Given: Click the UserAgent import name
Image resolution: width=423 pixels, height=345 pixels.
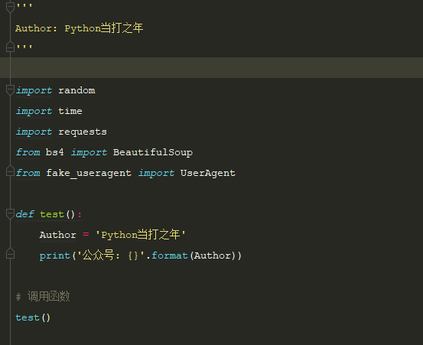Looking at the screenshot, I should pyautogui.click(x=208, y=173).
